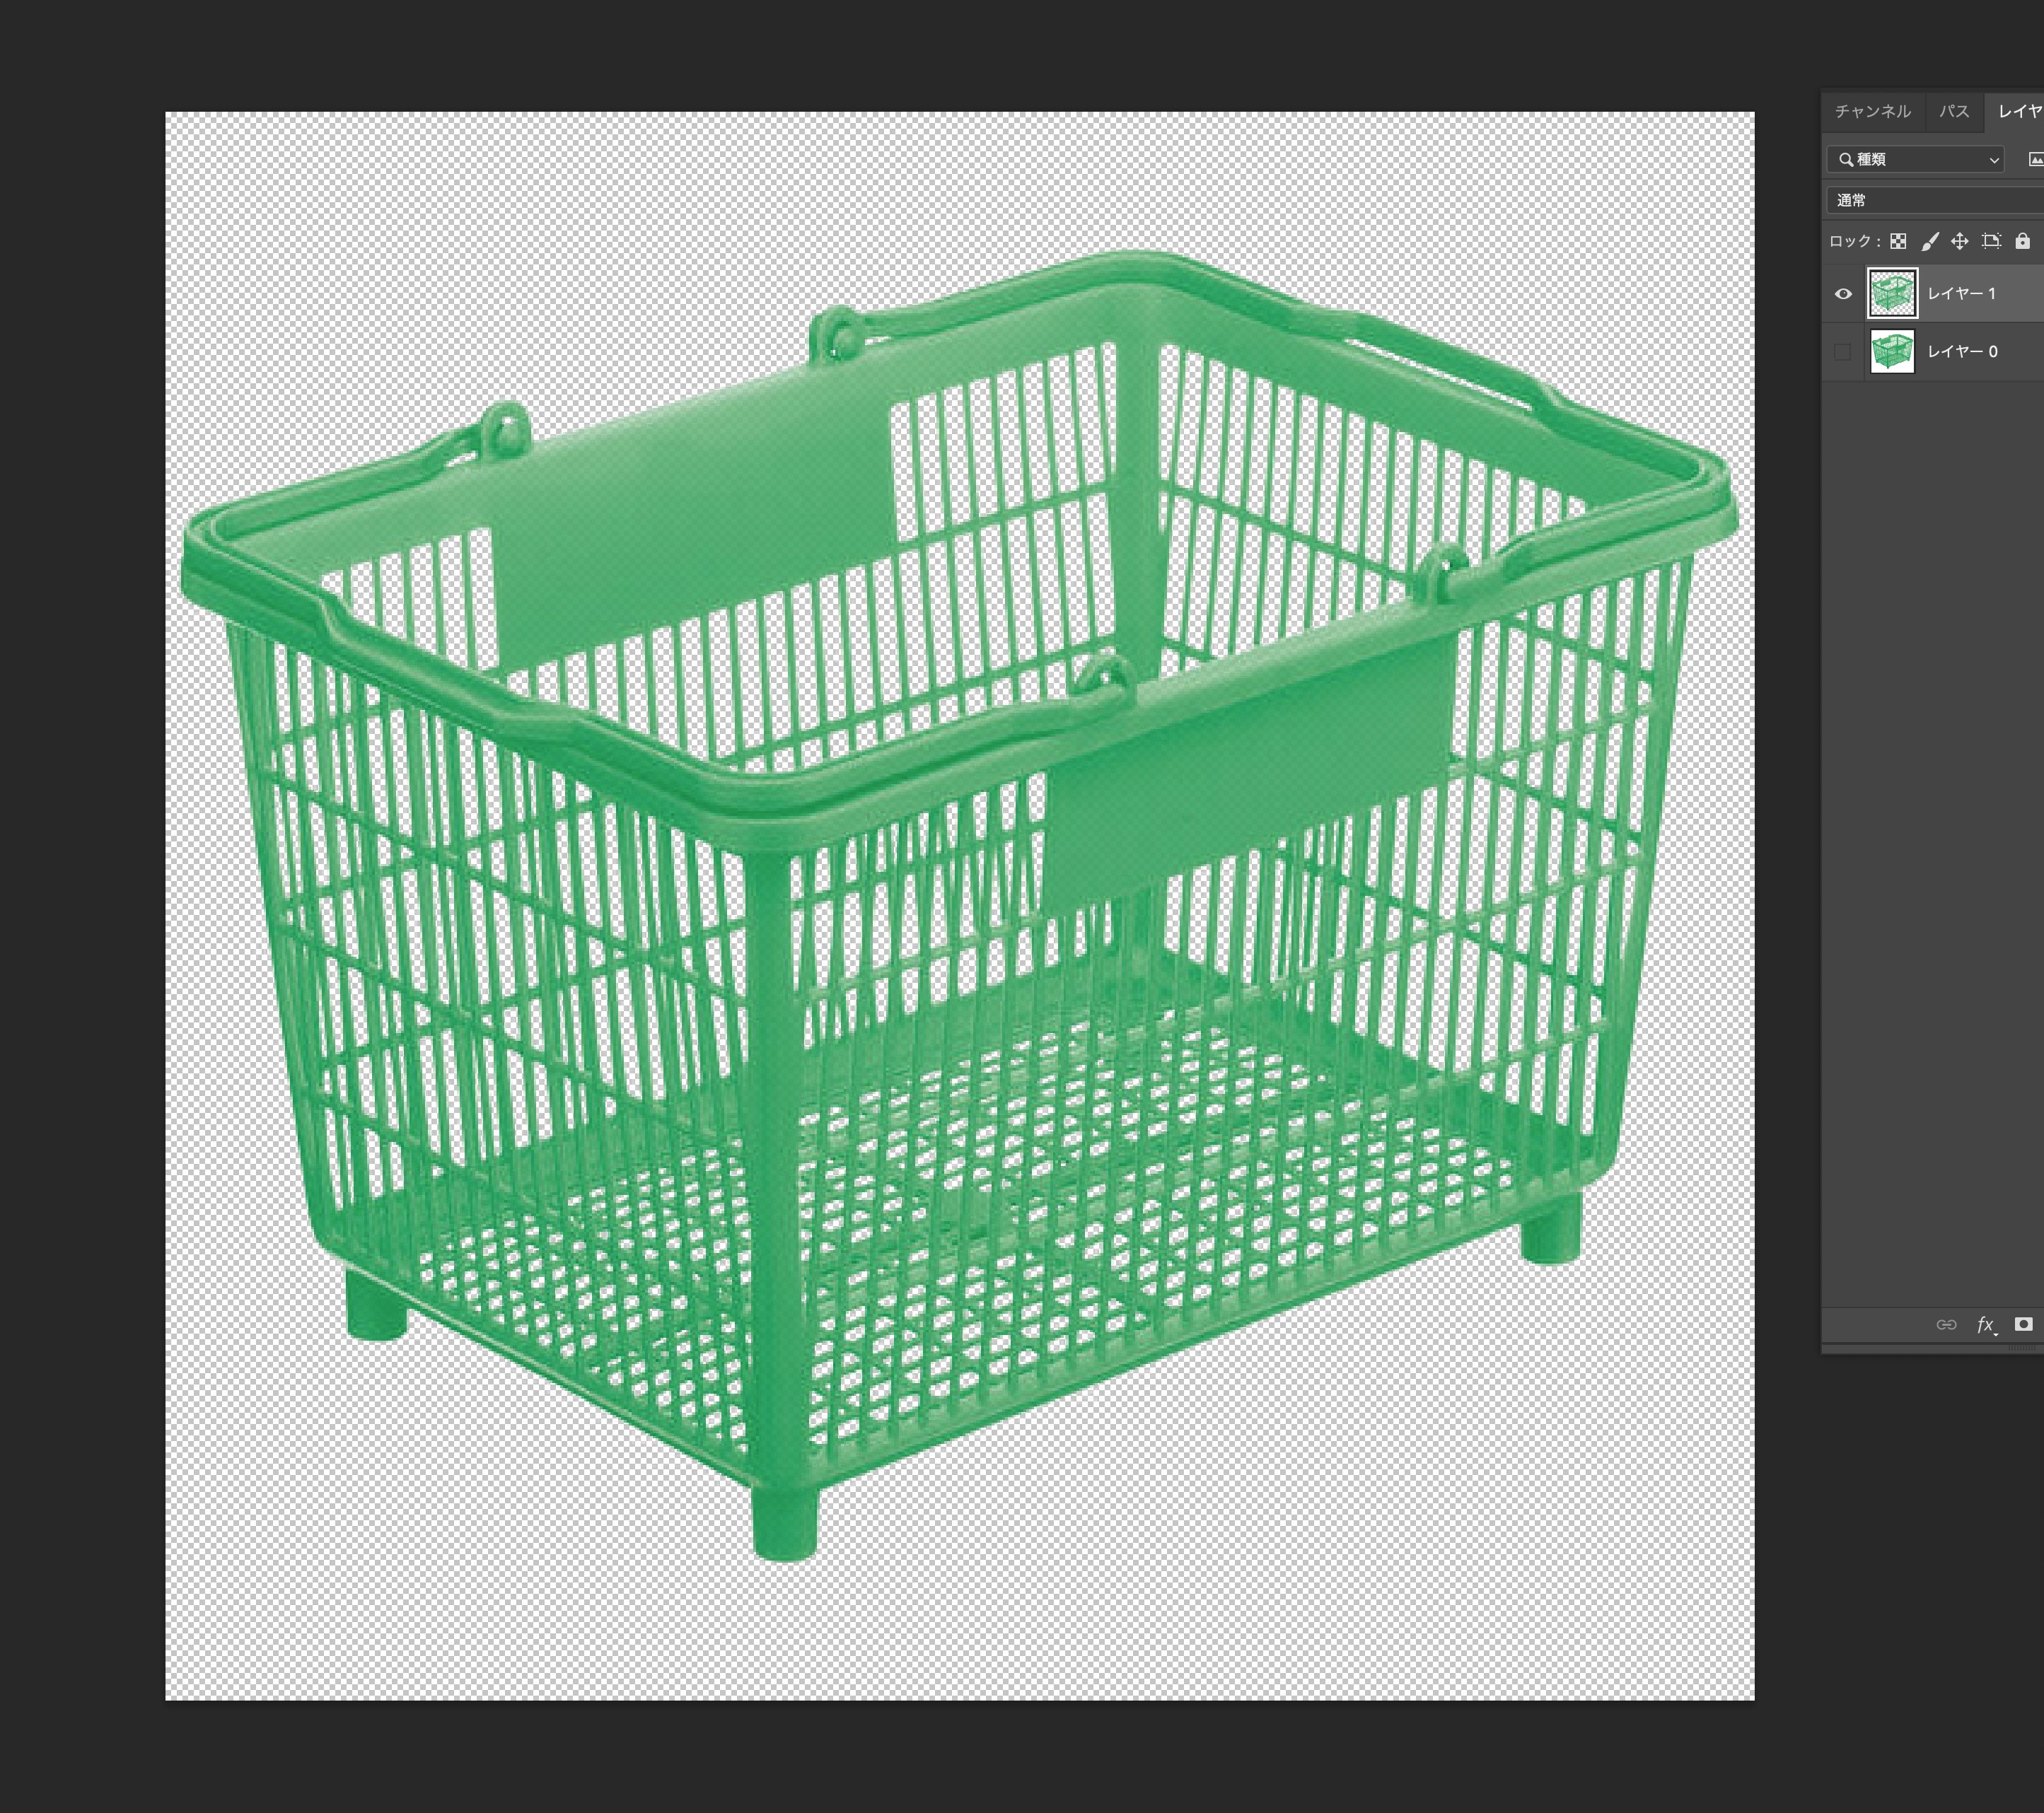Add a layer mask icon
Image resolution: width=2044 pixels, height=1813 pixels.
(x=2023, y=1324)
